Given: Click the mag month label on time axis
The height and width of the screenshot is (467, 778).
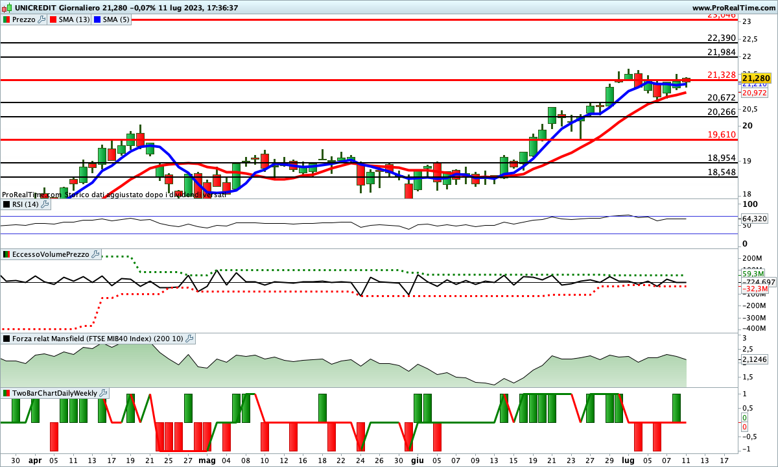Looking at the screenshot, I should pyautogui.click(x=207, y=460).
